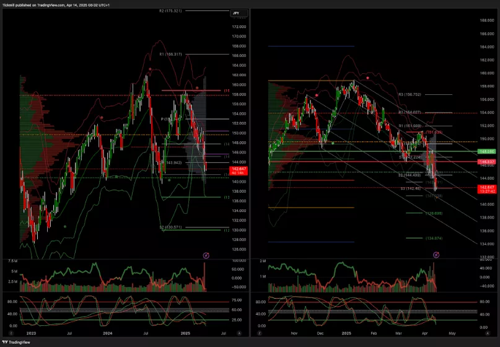Select the R2 (175.321) pivot label
This screenshot has height=347, width=500.
pyautogui.click(x=170, y=11)
